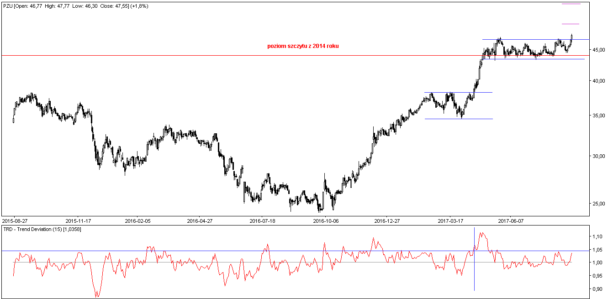Select the blue support line below the 45,00 consolidation

(x=534, y=59)
